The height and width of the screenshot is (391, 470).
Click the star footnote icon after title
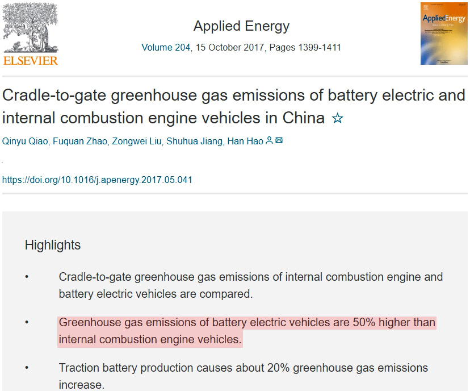click(337, 119)
